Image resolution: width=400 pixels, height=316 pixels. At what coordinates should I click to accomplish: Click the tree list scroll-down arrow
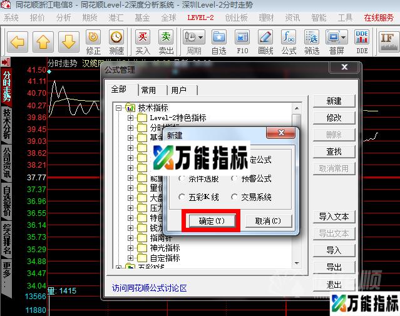click(x=297, y=263)
